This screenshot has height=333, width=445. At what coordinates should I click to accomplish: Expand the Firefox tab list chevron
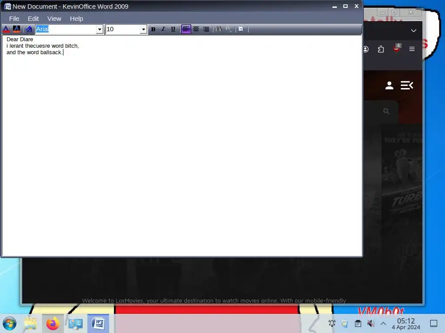pyautogui.click(x=414, y=31)
